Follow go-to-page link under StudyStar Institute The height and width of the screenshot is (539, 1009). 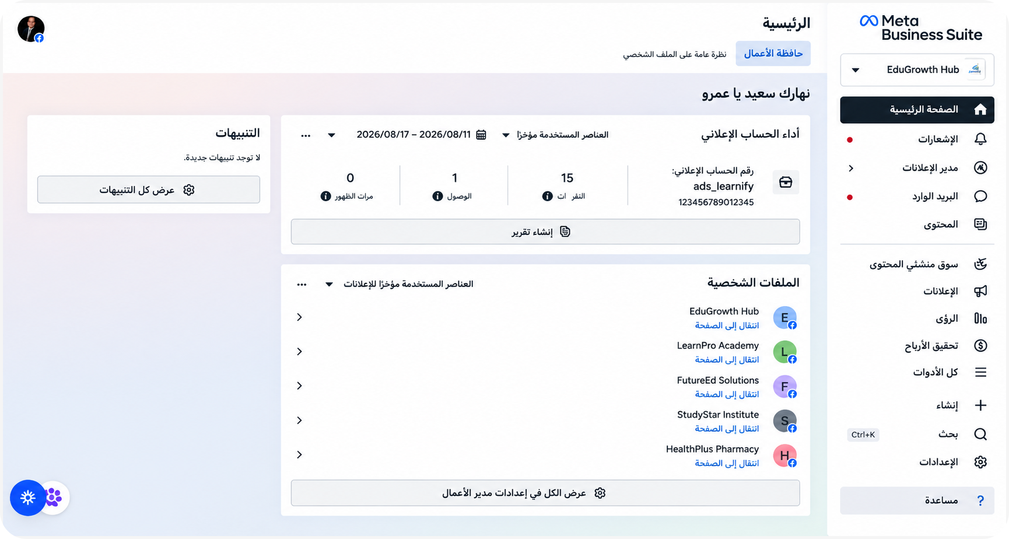point(727,429)
